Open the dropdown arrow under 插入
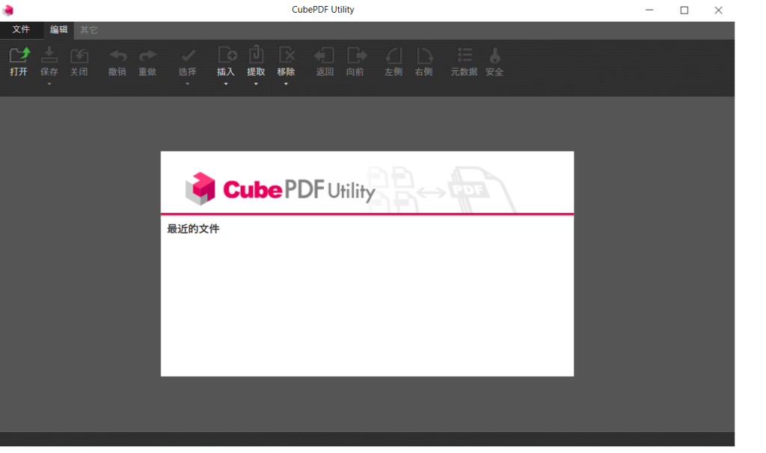766x453 pixels. [226, 82]
